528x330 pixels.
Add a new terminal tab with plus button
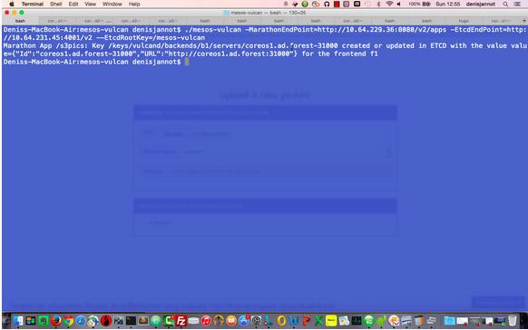524,21
